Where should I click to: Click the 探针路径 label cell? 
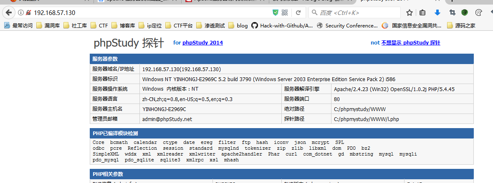(x=306, y=119)
